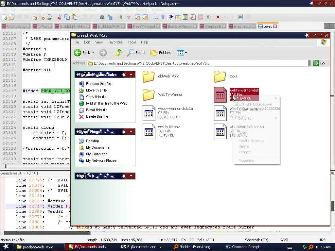The width and height of the screenshot is (335, 251).
Task: Click the Zoom In icon in Notepad++
Action: pos(120,17)
